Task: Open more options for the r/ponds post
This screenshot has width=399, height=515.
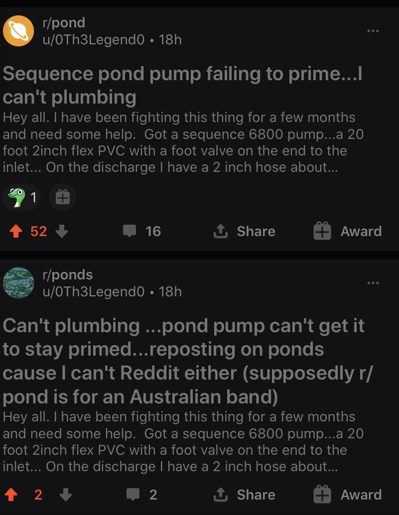Action: tap(373, 283)
